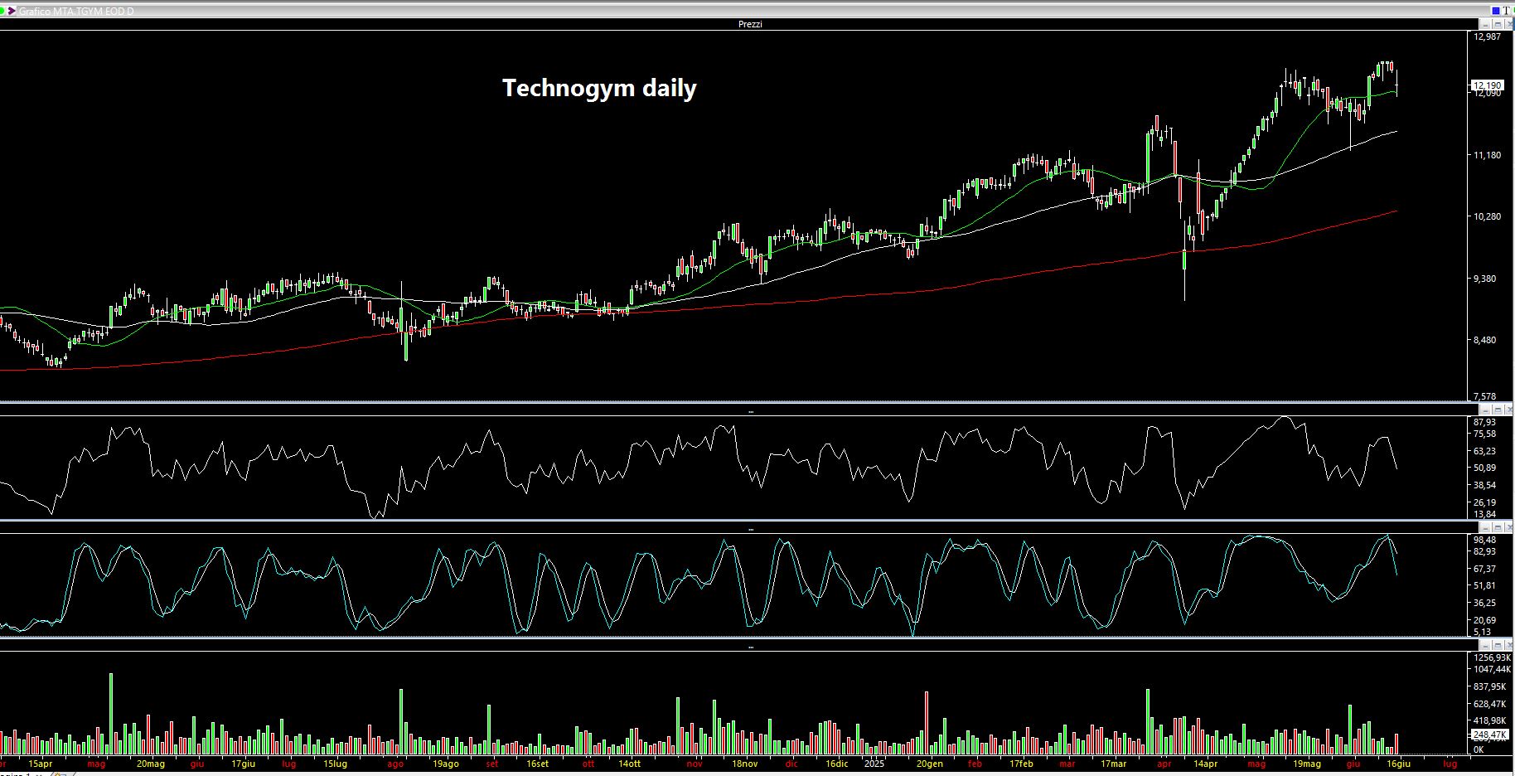Click the 17mar date on time axis
Screen dimensions: 1515x776
click(1113, 764)
